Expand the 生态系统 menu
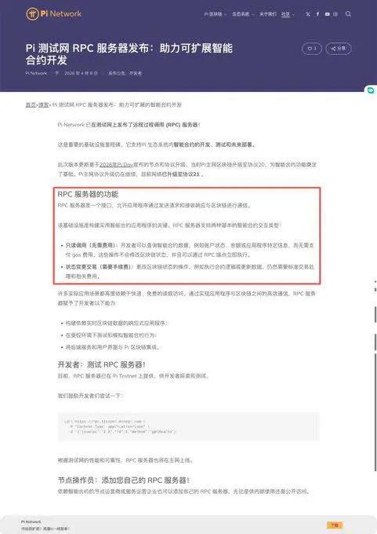Screen dimensions: 377x534 pos(242,14)
